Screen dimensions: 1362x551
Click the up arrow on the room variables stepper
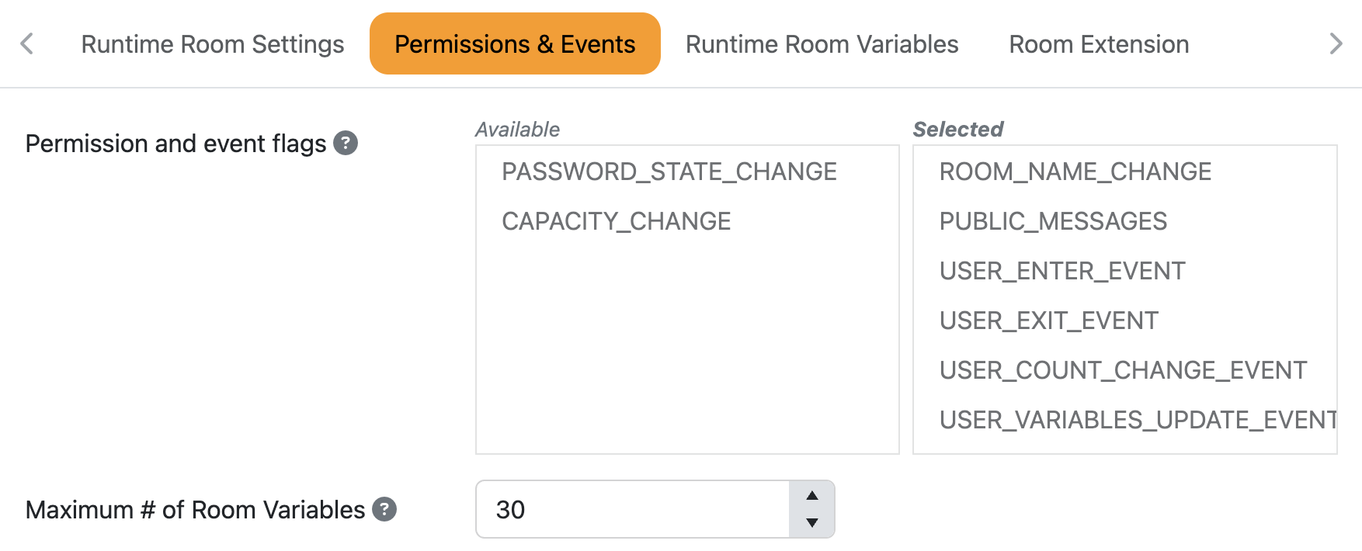point(812,495)
